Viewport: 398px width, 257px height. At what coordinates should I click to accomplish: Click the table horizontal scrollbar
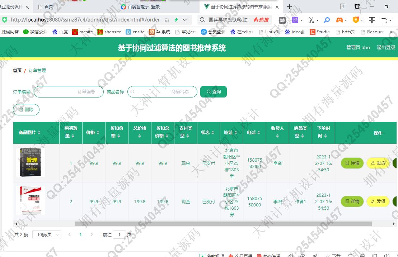(x=223, y=224)
